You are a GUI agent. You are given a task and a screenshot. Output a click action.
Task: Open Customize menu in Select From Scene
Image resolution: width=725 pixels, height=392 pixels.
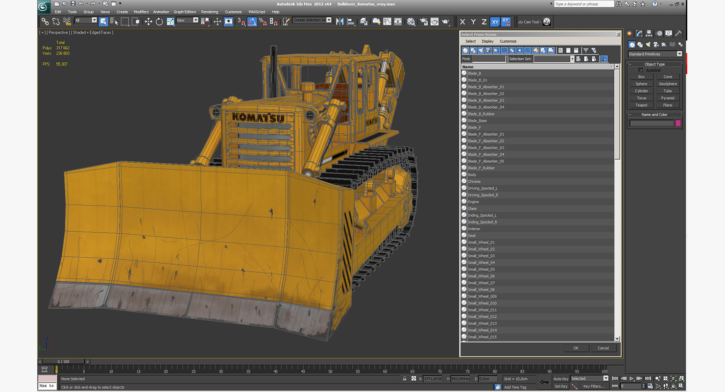[x=508, y=41]
